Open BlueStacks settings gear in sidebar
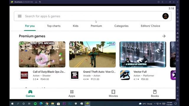The height and width of the screenshot is (106, 189). point(177,88)
